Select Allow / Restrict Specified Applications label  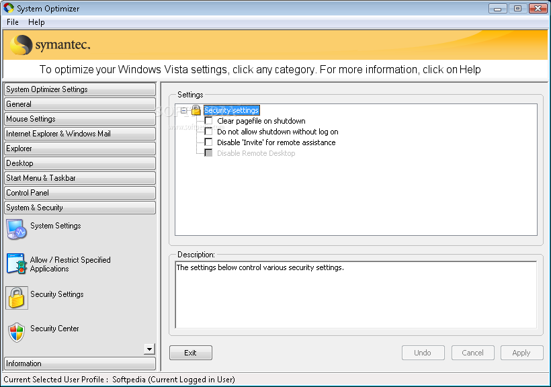pyautogui.click(x=71, y=264)
